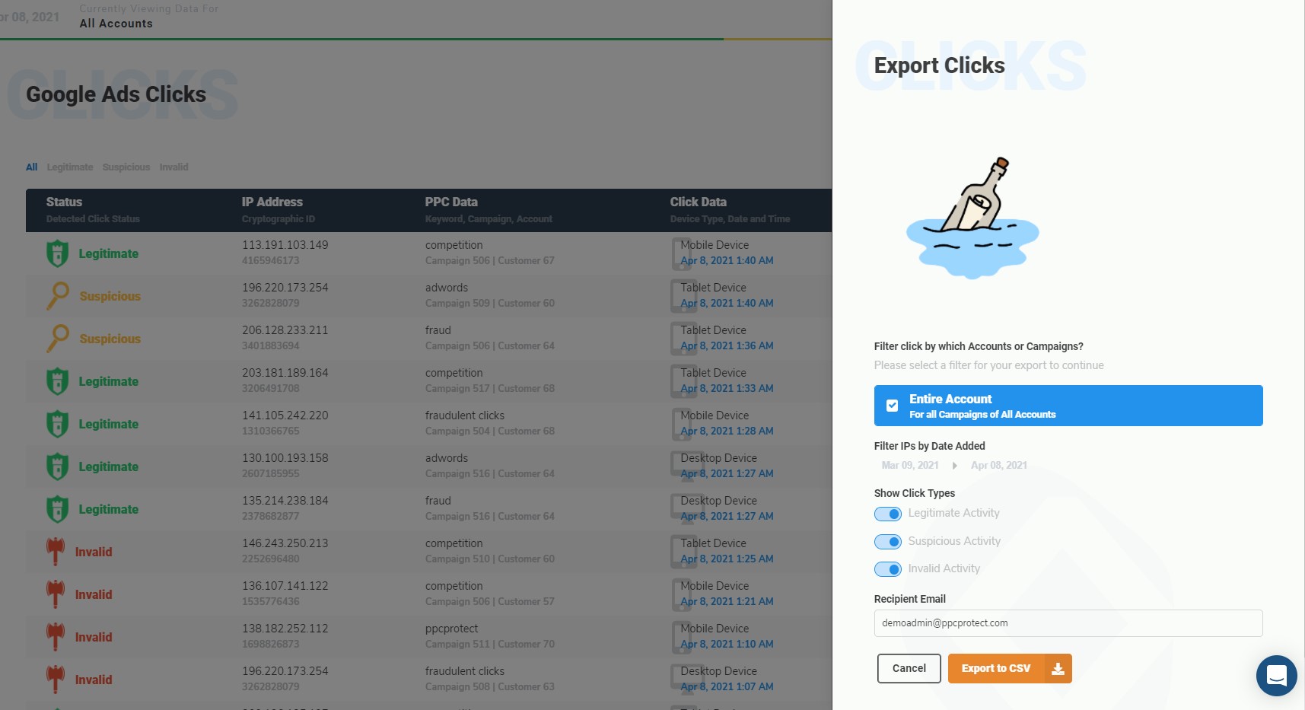Click the PPC Data column header

tap(451, 202)
